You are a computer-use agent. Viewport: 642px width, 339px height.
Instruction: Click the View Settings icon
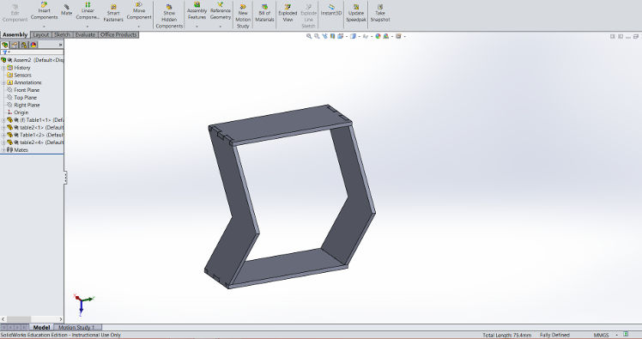(x=398, y=36)
